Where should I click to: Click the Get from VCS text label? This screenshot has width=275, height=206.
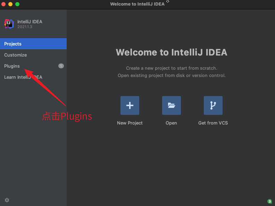click(x=213, y=123)
